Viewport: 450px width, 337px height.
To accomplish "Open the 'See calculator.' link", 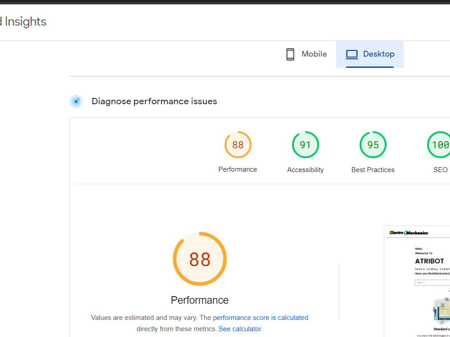I will coord(240,329).
